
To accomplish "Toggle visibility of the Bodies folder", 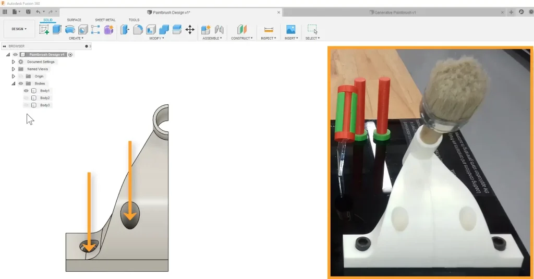I will point(21,83).
